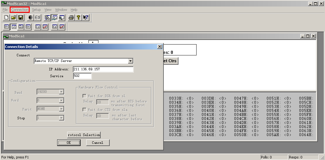Open the Parity NONE dropdown
Screen dimensions: 325x160
coord(61,109)
